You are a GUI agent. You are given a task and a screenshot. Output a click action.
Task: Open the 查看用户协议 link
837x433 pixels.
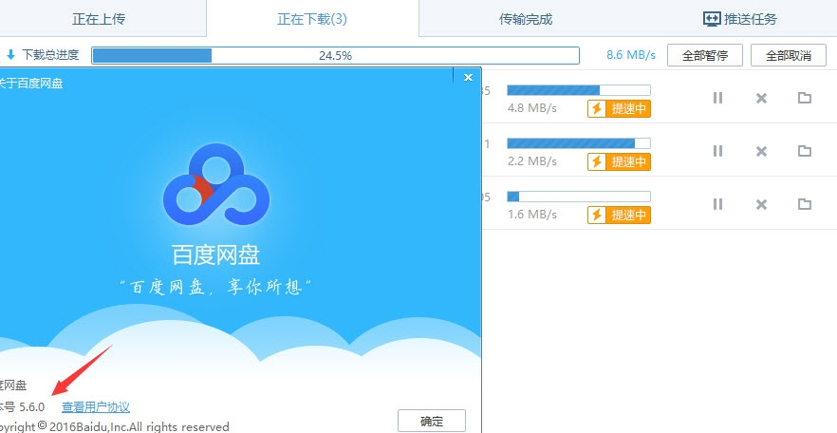[x=96, y=407]
